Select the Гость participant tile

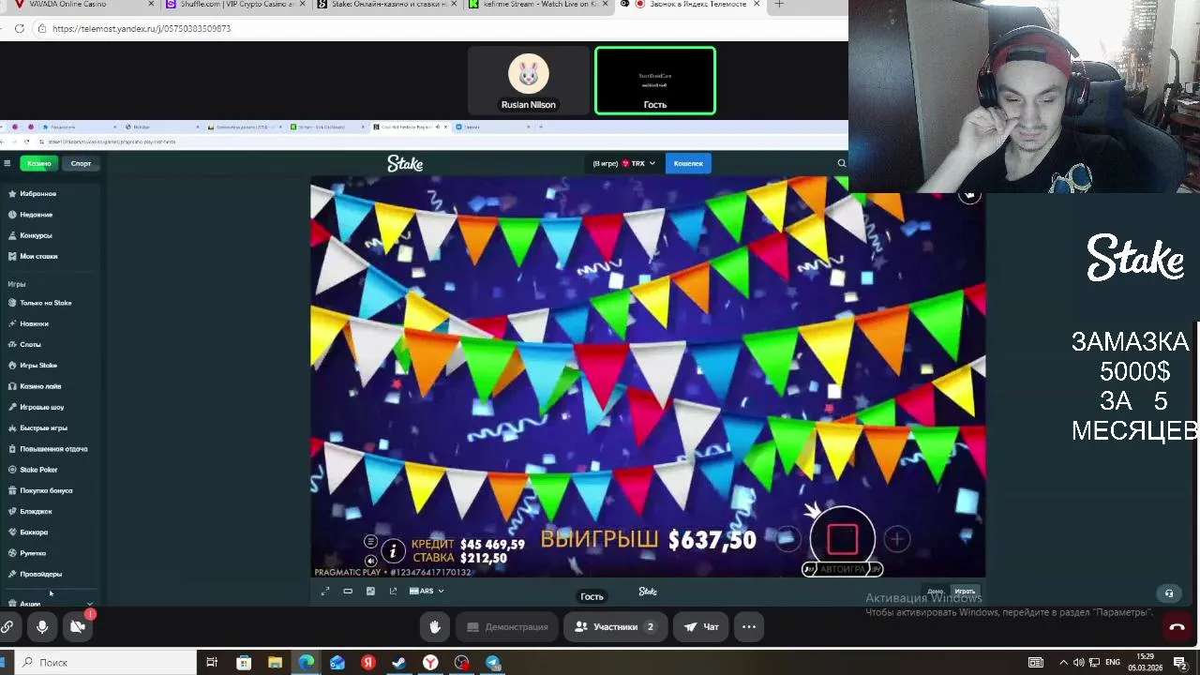pos(655,81)
